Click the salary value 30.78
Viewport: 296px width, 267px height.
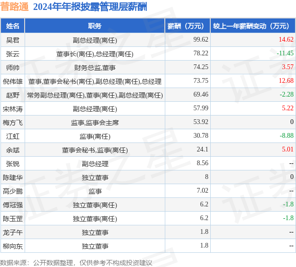coord(201,136)
